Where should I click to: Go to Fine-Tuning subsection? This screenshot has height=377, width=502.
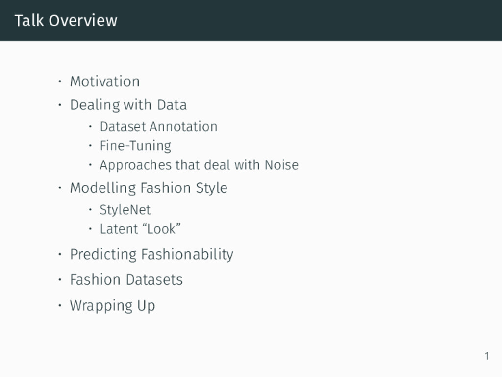135,146
